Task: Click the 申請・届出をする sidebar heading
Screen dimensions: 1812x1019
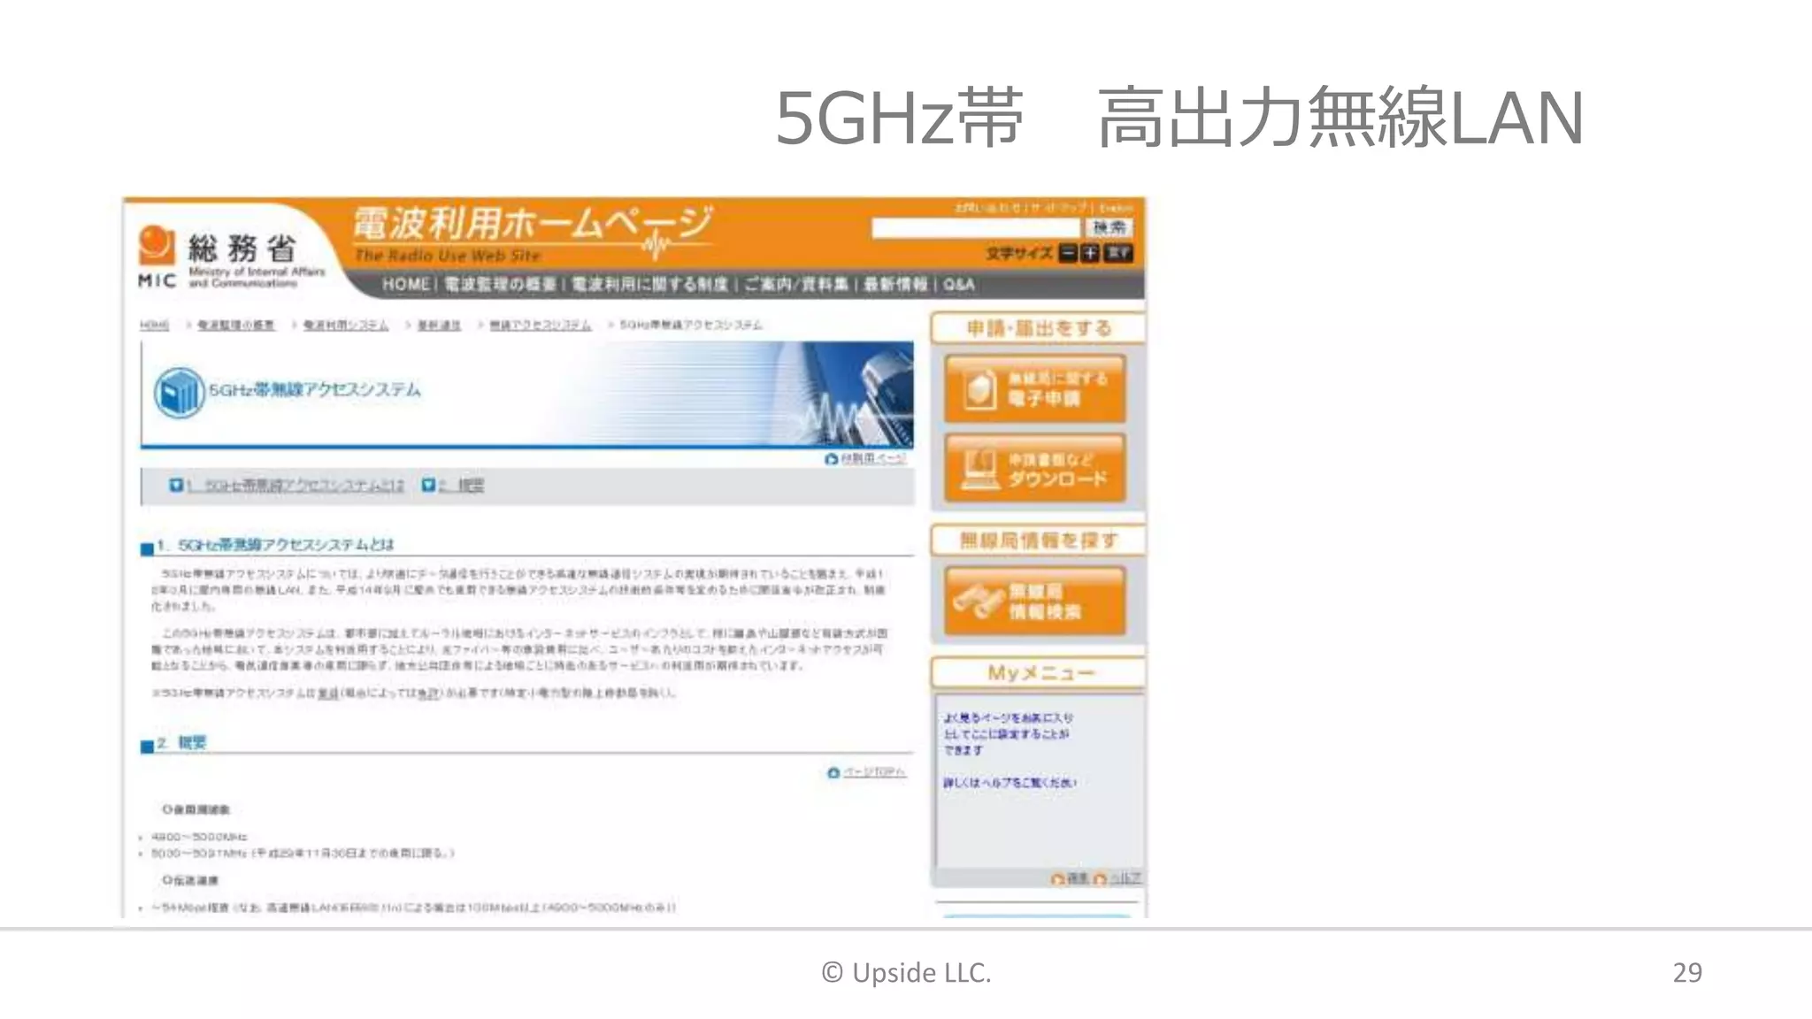Action: (1038, 328)
